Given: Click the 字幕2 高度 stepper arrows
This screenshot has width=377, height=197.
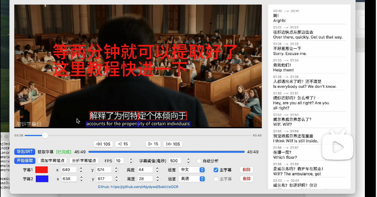Looking at the screenshot, I should [158, 179].
